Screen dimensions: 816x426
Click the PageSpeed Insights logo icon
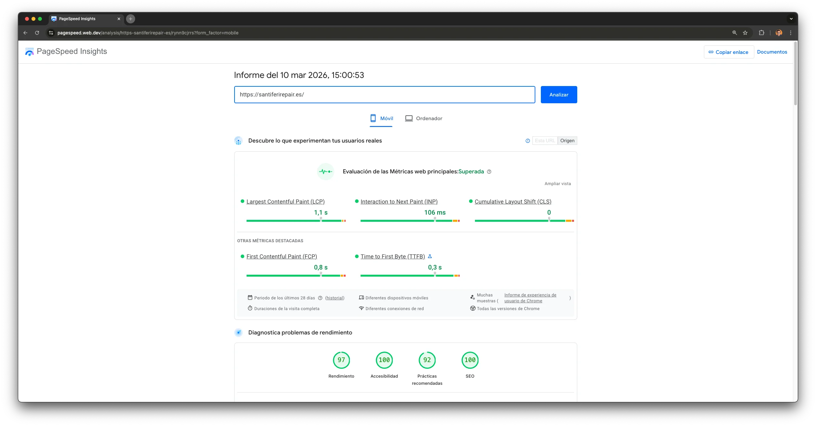(29, 51)
